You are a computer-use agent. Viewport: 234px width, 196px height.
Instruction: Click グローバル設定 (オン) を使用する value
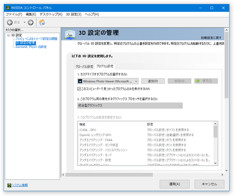tap(167, 145)
